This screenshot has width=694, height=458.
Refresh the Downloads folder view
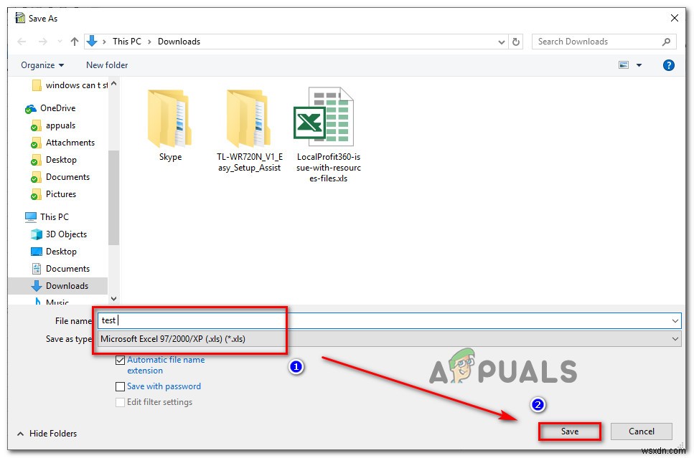(x=515, y=42)
